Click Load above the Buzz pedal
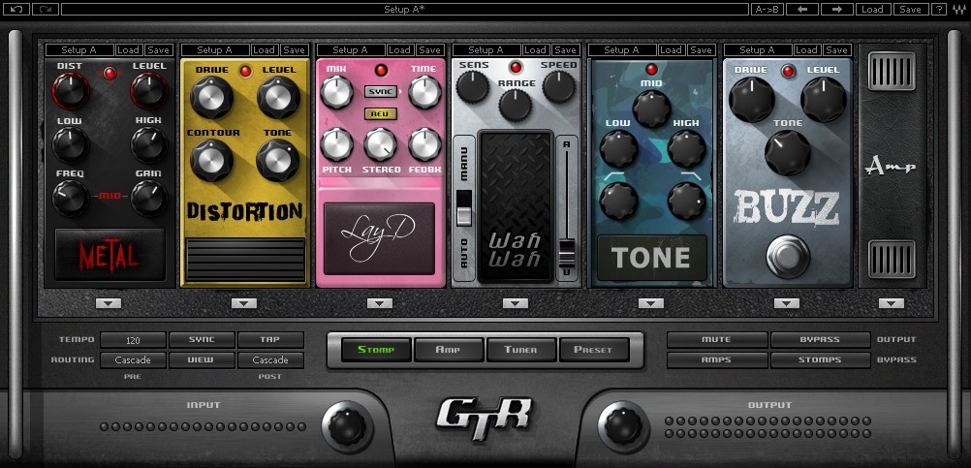 coord(806,50)
